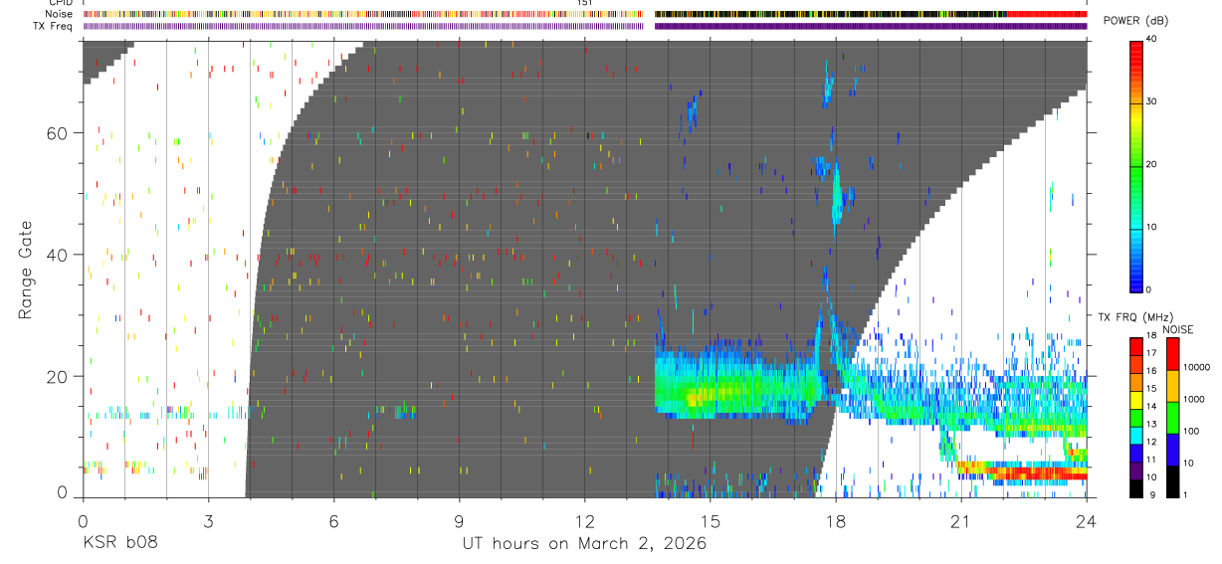Click the red segment of the Noise strip
This screenshot has width=1222, height=564.
(1047, 14)
